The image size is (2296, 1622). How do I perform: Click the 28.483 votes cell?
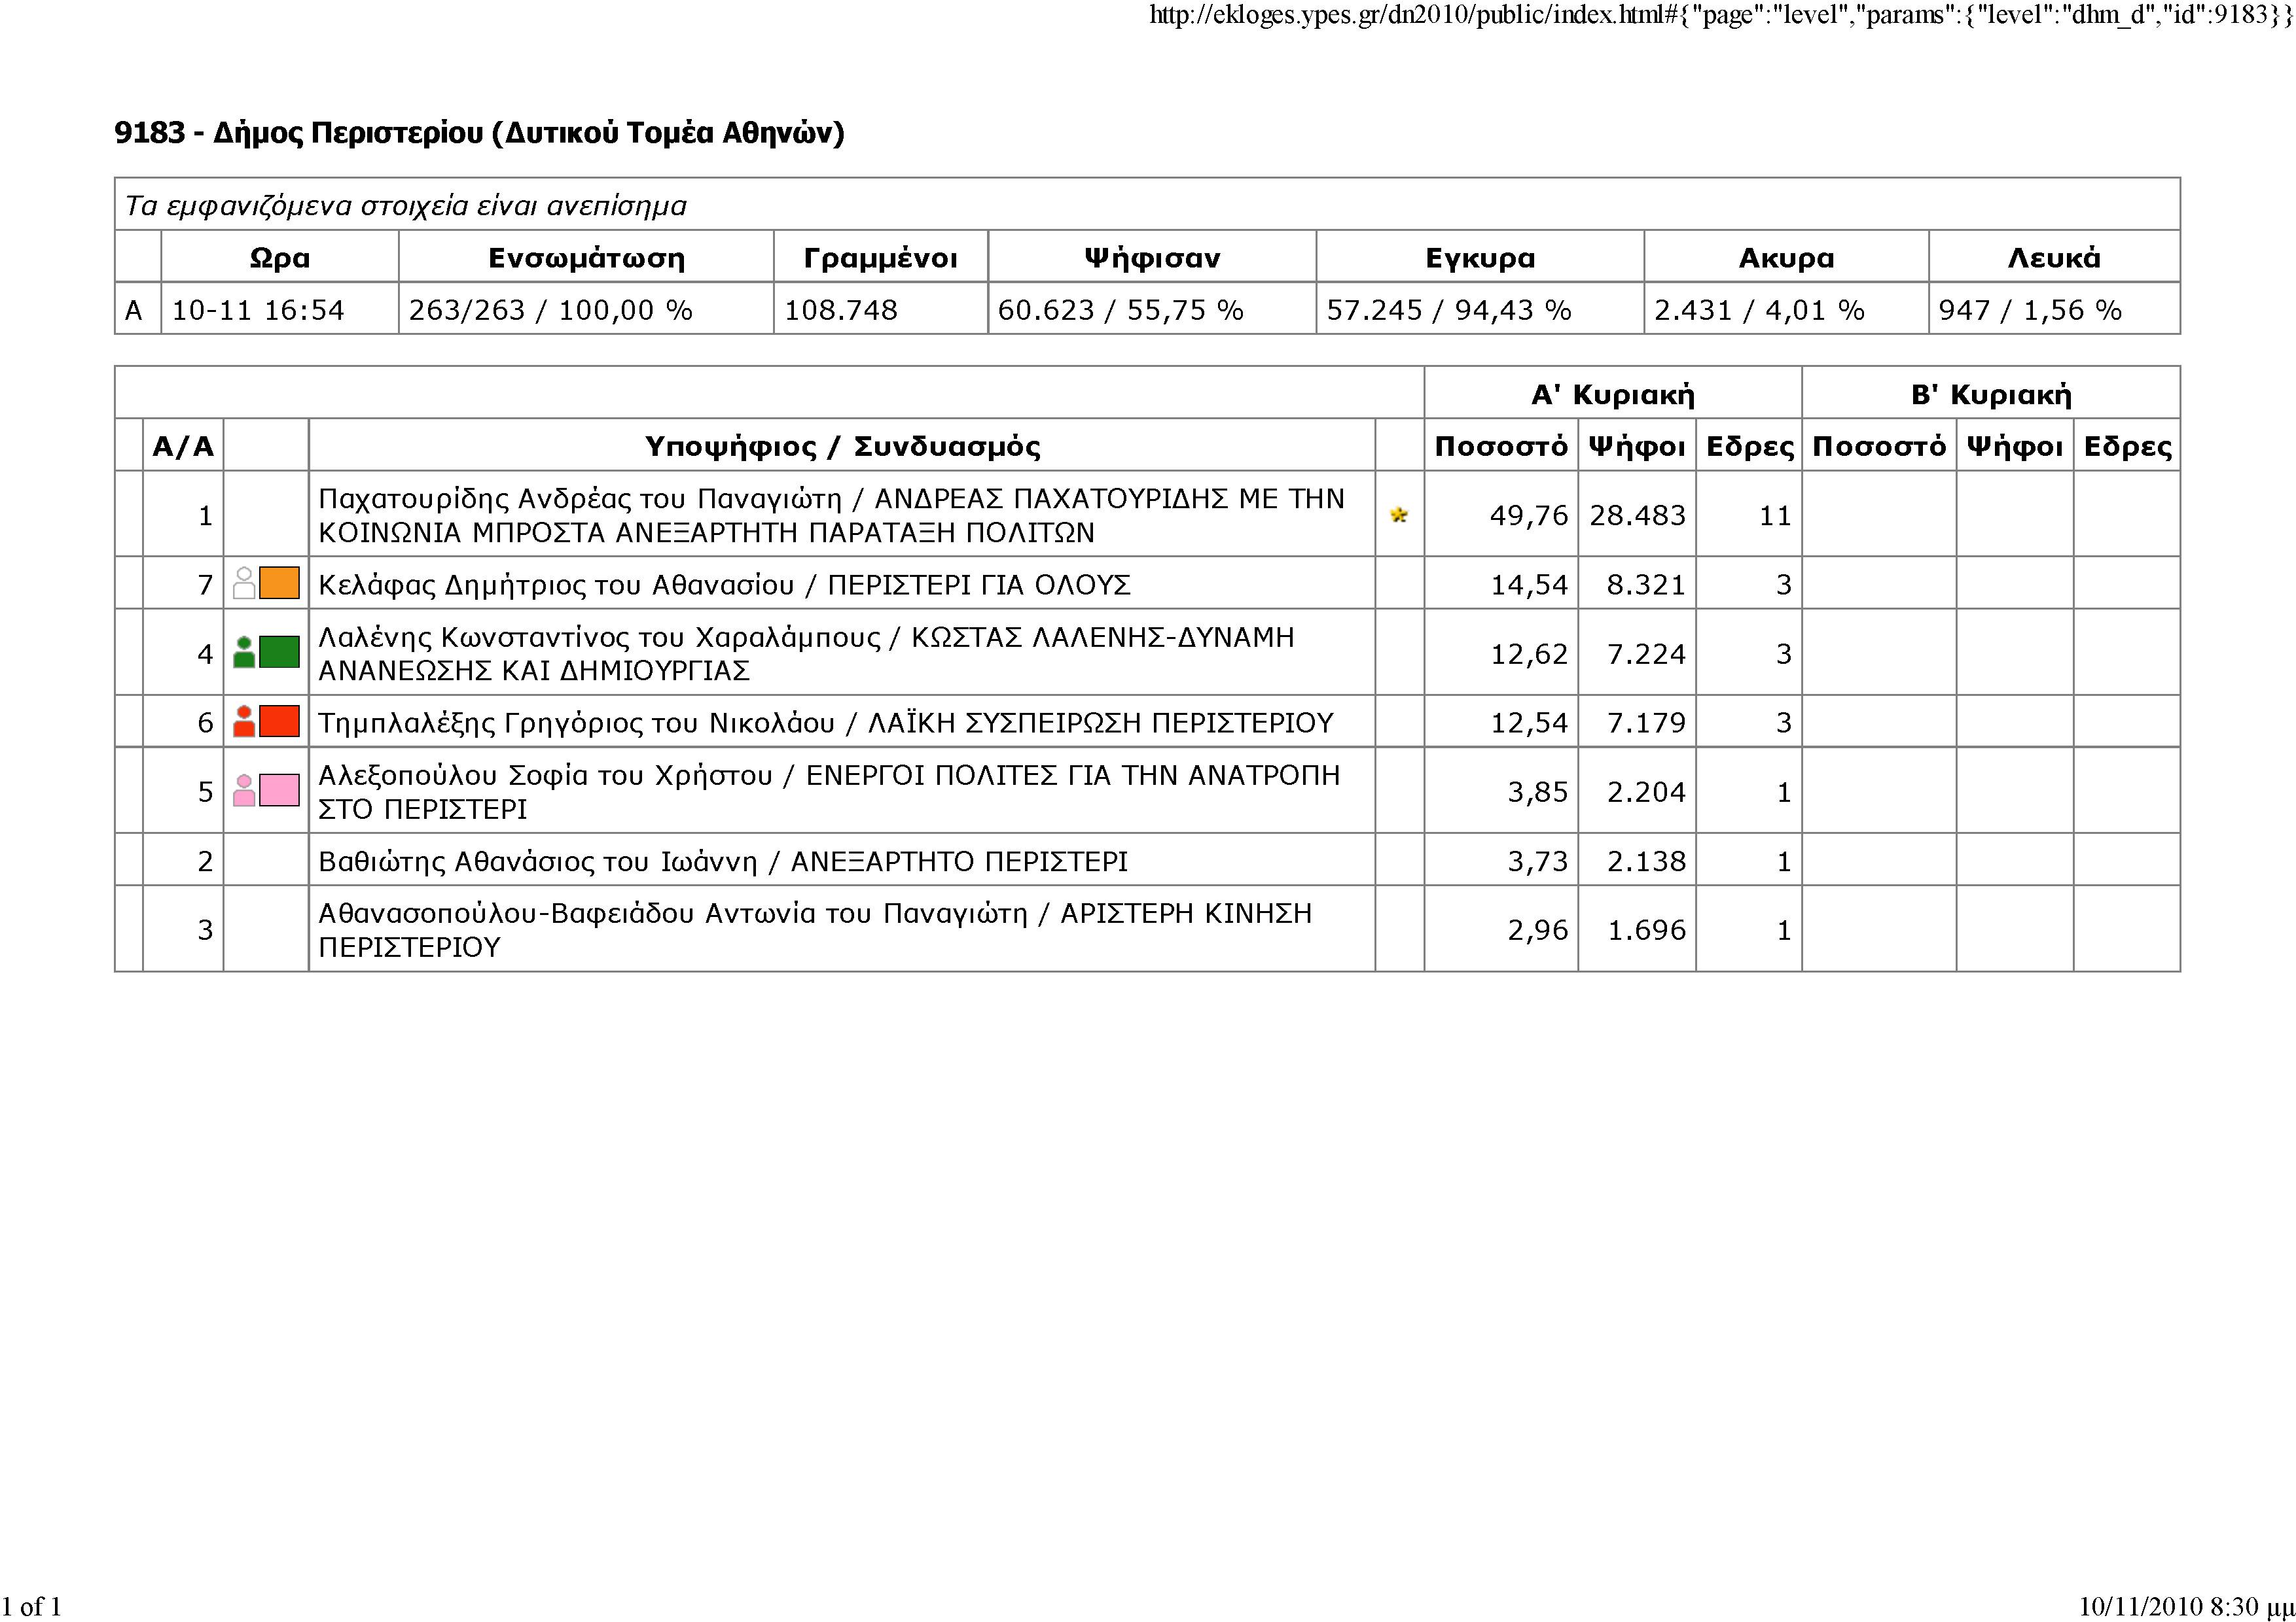point(1637,515)
